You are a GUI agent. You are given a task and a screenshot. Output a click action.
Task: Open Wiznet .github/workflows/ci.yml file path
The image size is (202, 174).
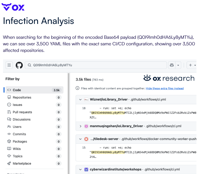tap(148, 99)
